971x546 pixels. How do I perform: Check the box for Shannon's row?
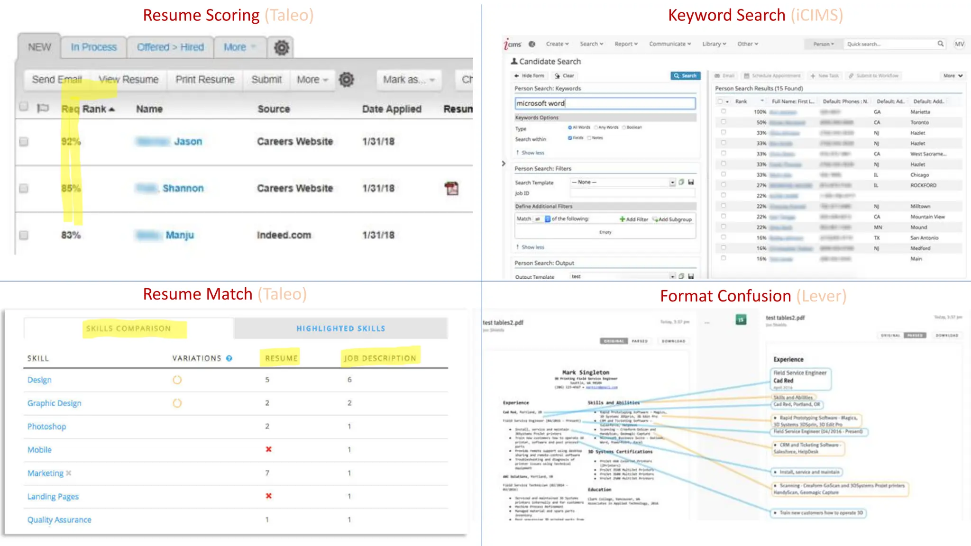(x=24, y=188)
